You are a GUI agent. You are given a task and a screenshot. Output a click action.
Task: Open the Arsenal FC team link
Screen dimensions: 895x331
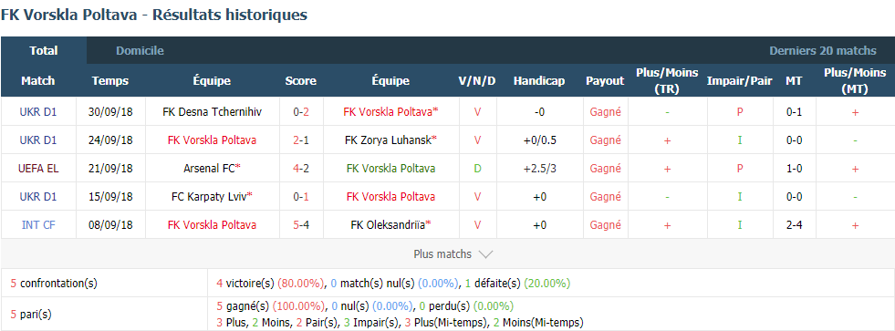tap(213, 169)
